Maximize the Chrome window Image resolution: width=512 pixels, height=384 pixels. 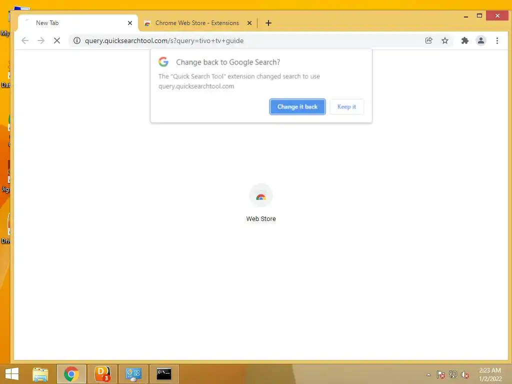click(479, 15)
